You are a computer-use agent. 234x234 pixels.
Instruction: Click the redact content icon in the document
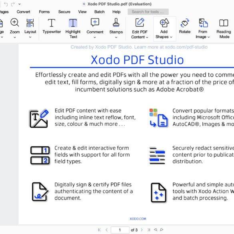[157, 156]
